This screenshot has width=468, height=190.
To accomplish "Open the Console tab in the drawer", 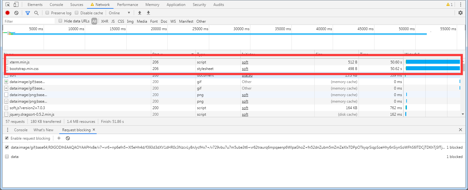I will point(21,130).
